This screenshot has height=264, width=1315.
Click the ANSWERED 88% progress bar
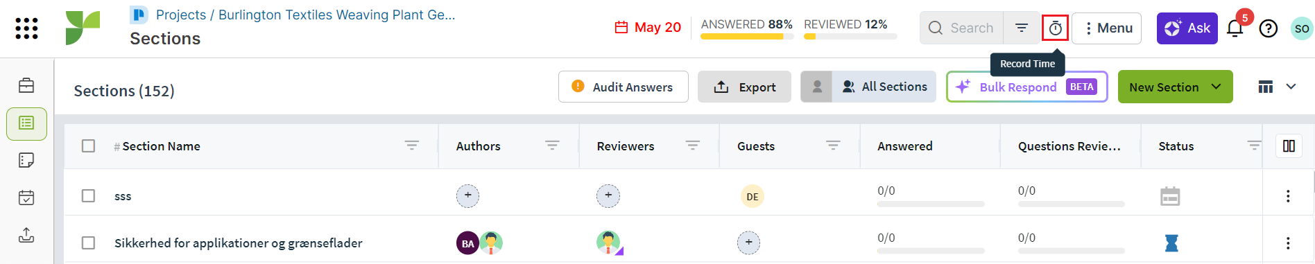[746, 37]
